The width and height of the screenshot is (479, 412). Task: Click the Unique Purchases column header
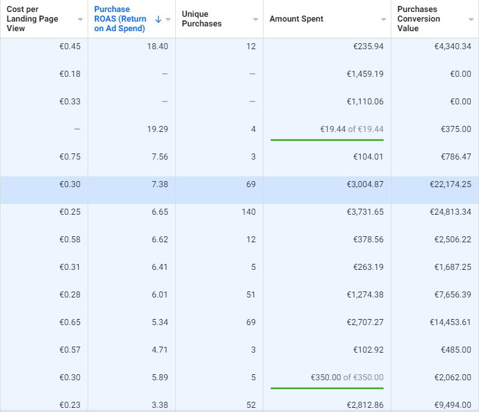[x=202, y=19]
